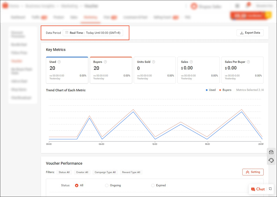Switch to the Marketing tab
The height and width of the screenshot is (197, 277).
(x=90, y=17)
